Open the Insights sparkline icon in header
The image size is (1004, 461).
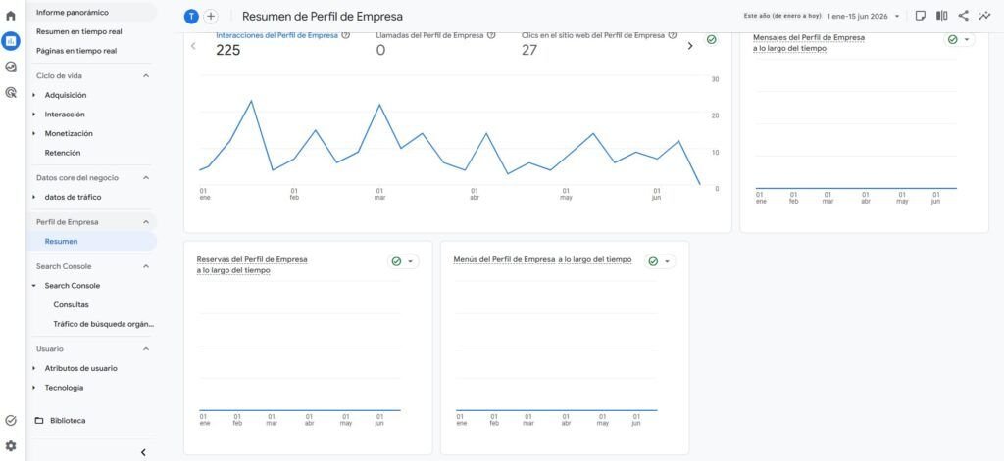[984, 16]
